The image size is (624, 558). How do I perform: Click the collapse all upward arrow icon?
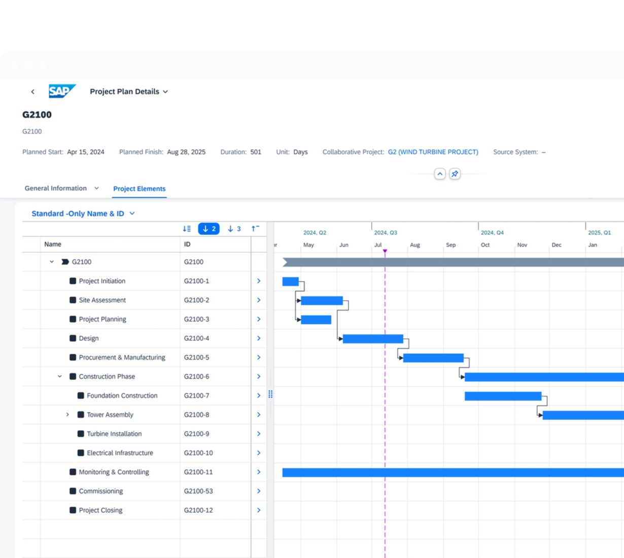(x=255, y=229)
